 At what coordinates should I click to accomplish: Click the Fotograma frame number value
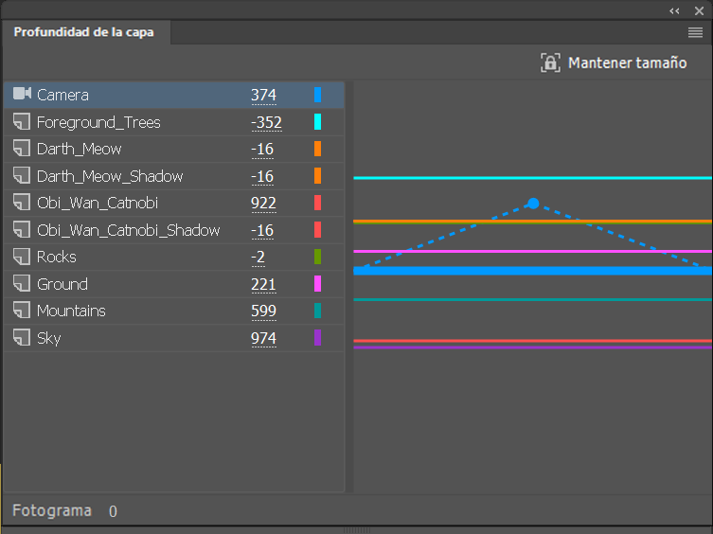pos(113,511)
